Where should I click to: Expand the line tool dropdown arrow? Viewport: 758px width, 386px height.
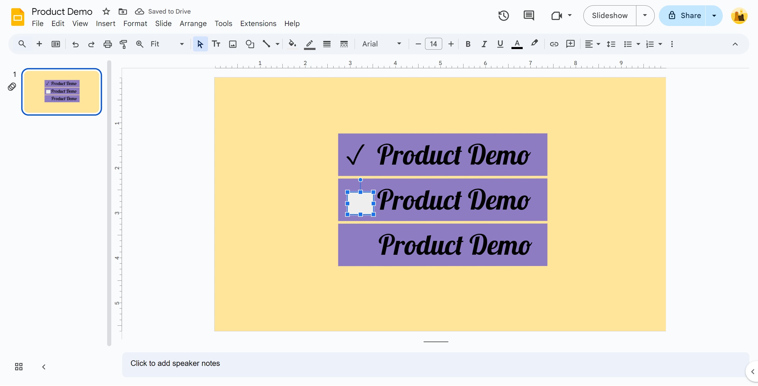tap(277, 44)
